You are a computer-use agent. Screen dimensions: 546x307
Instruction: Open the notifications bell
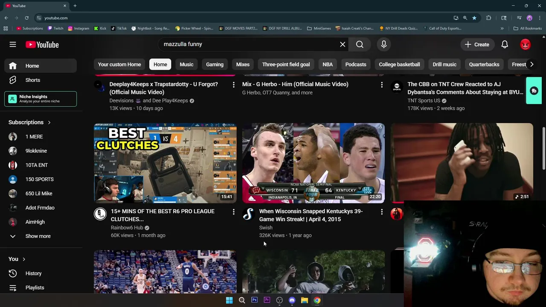505,44
